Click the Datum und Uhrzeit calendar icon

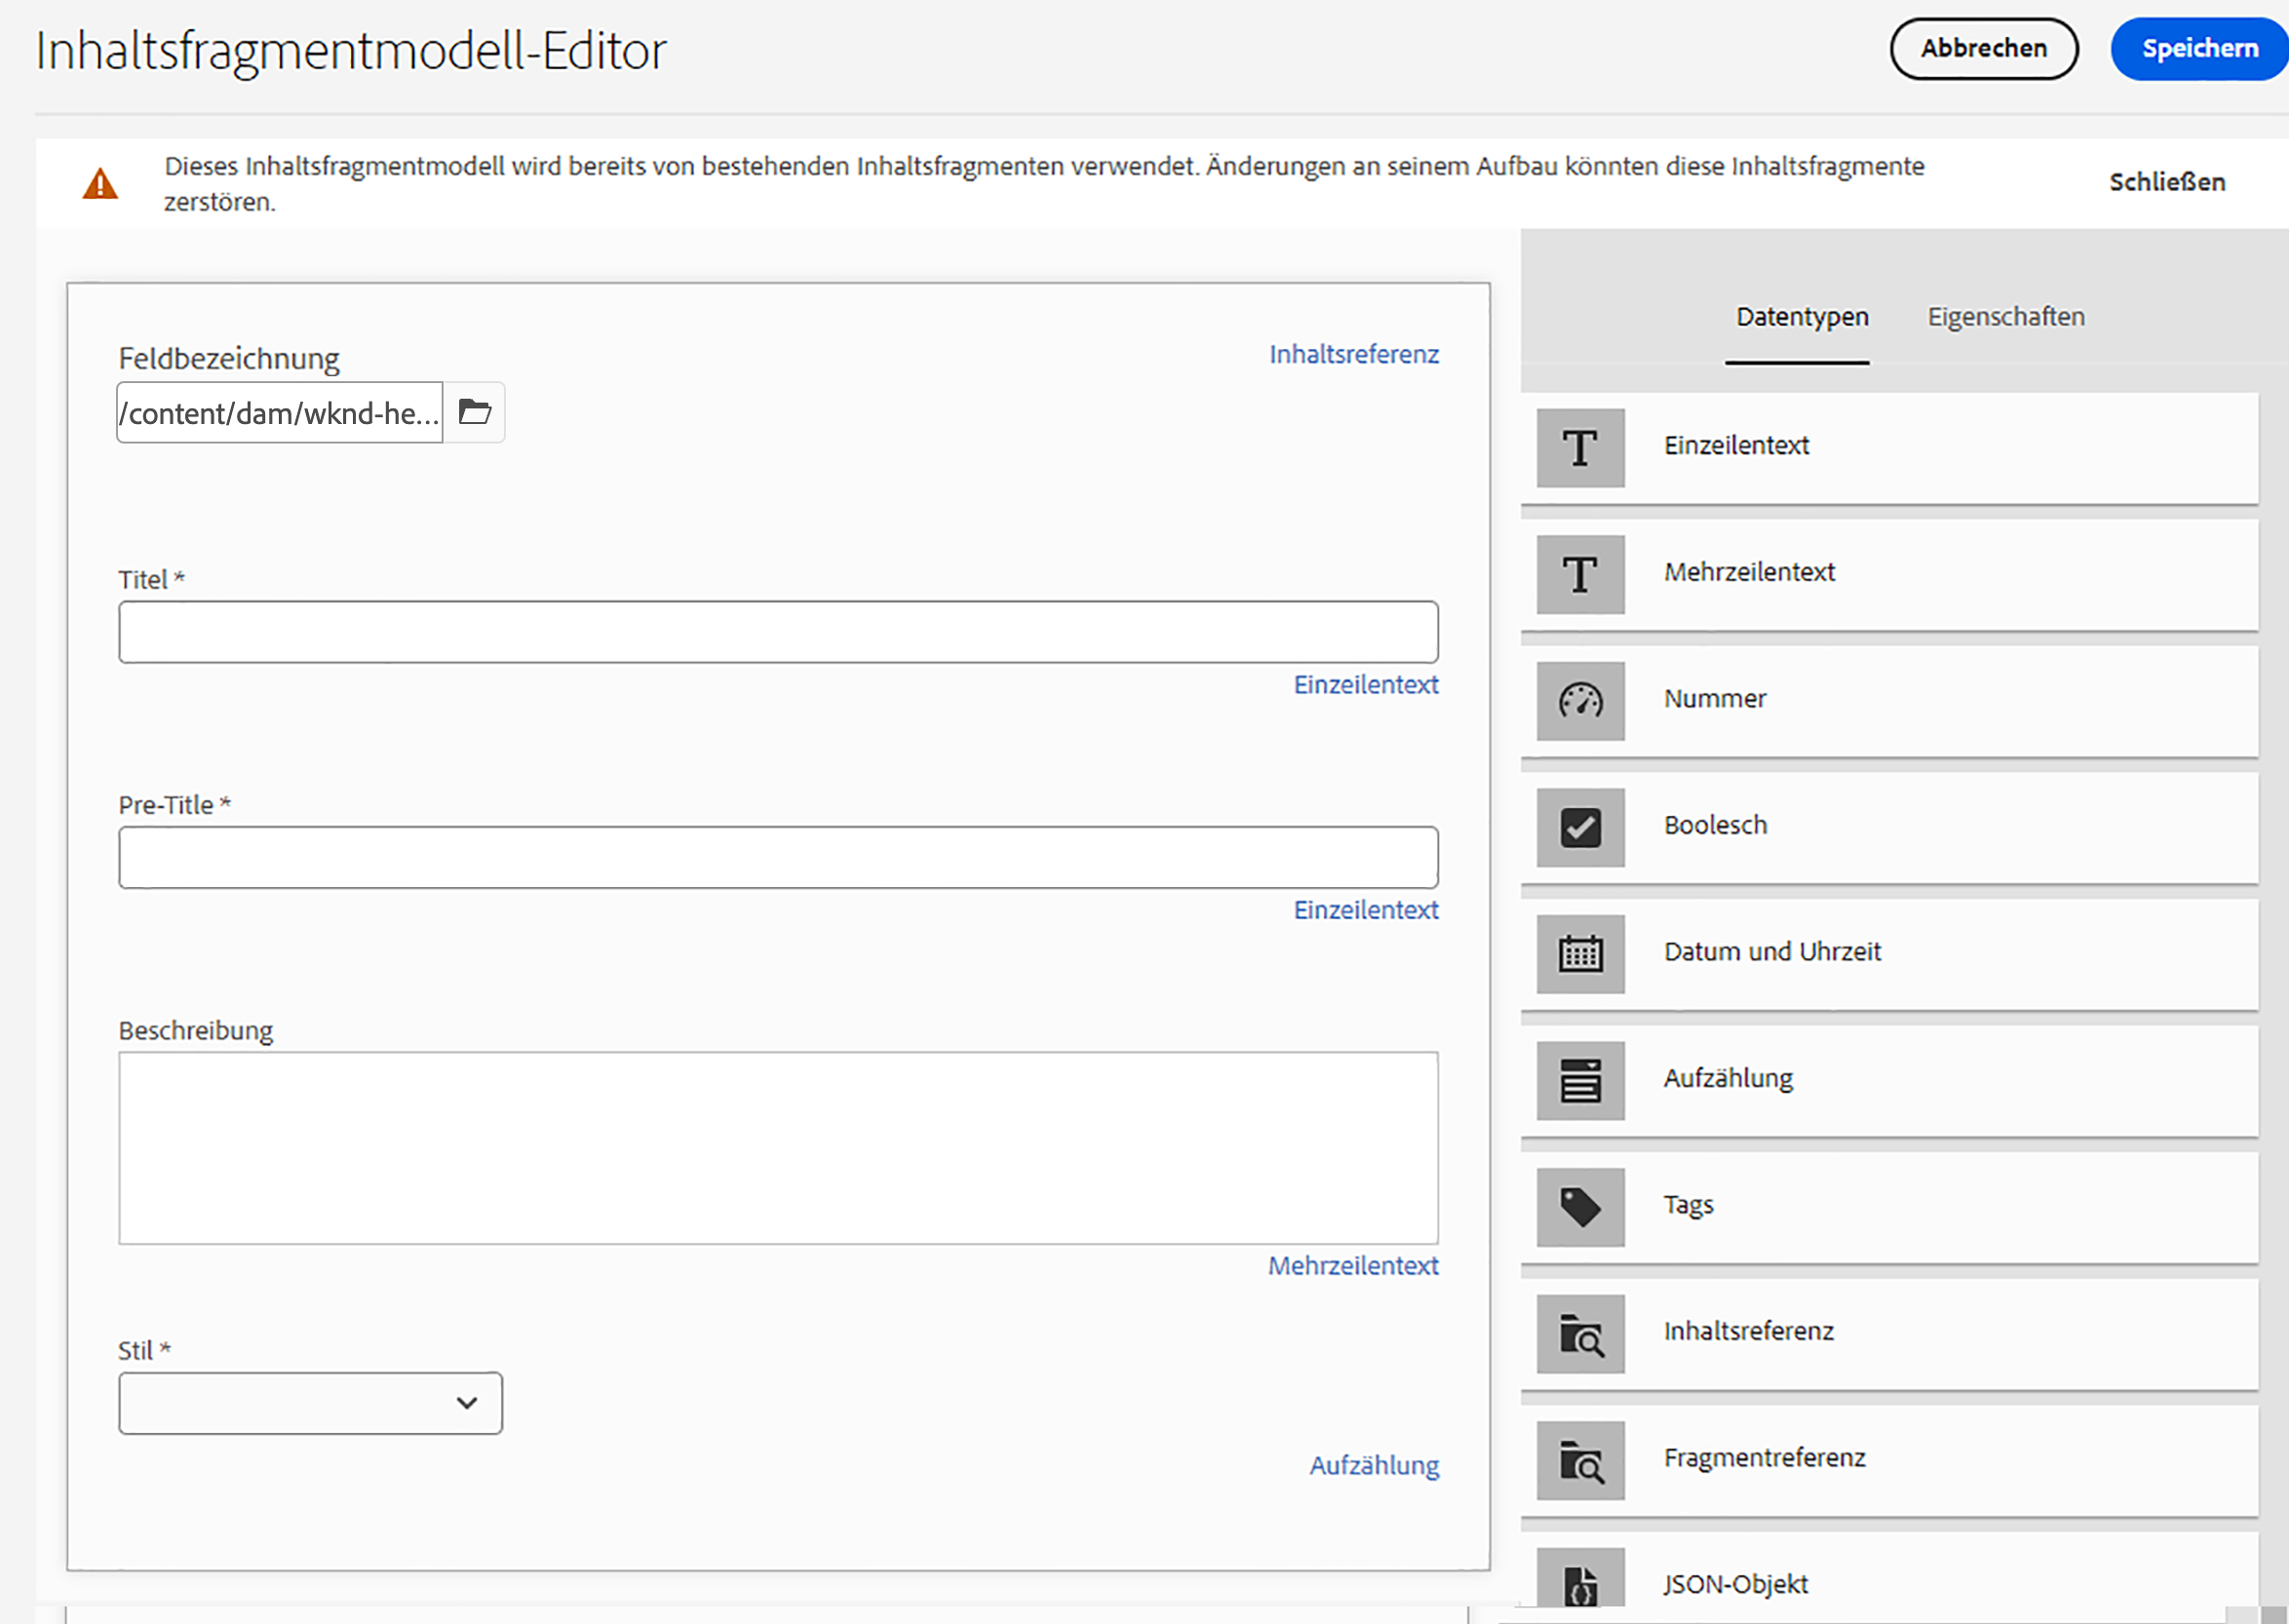coord(1580,954)
